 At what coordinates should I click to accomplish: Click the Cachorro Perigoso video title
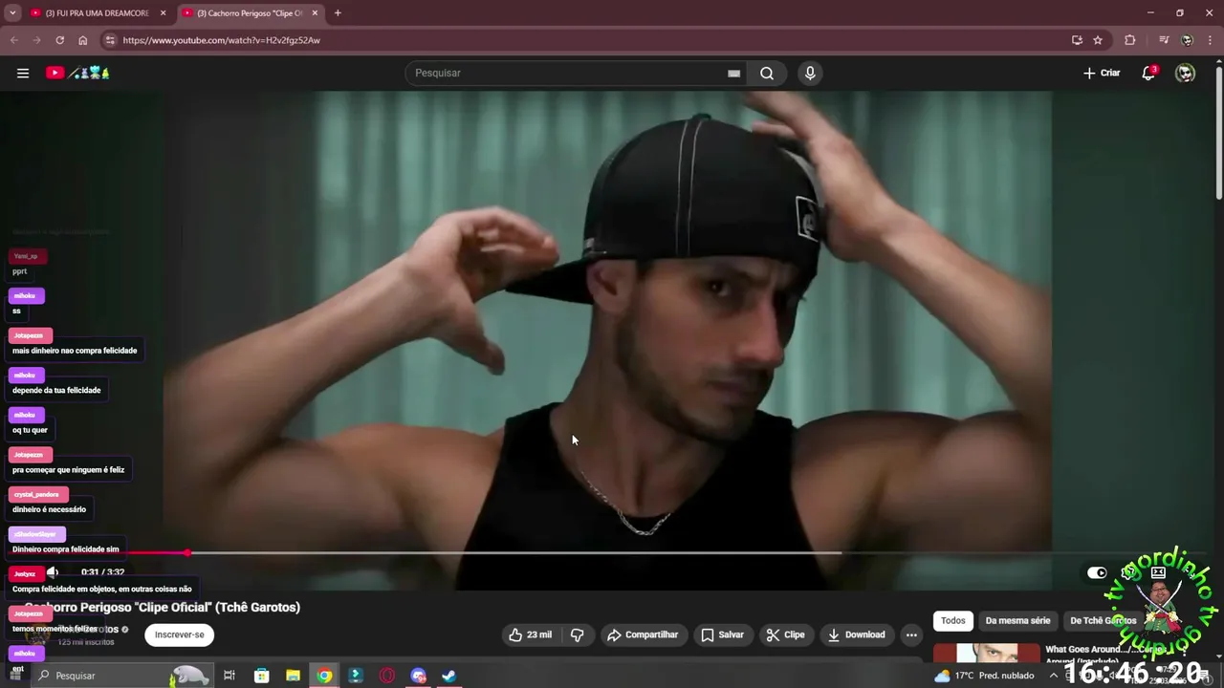pos(163,607)
